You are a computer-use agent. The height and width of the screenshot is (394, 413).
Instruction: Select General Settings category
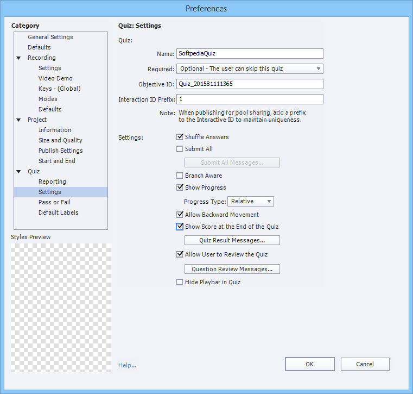[x=50, y=37]
